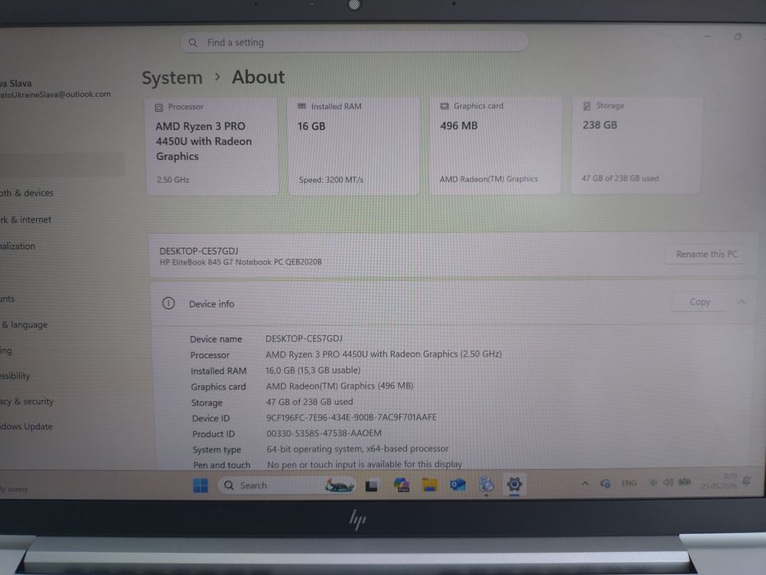
Task: Open Accessibility in sidebar
Action: [15, 376]
